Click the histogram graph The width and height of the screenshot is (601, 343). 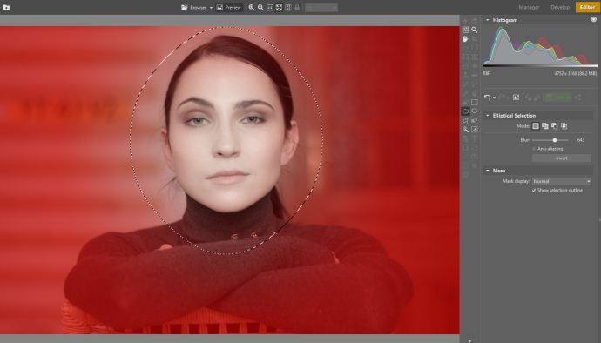540,46
